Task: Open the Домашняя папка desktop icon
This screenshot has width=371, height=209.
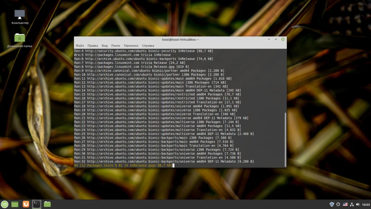Action: click(x=20, y=40)
